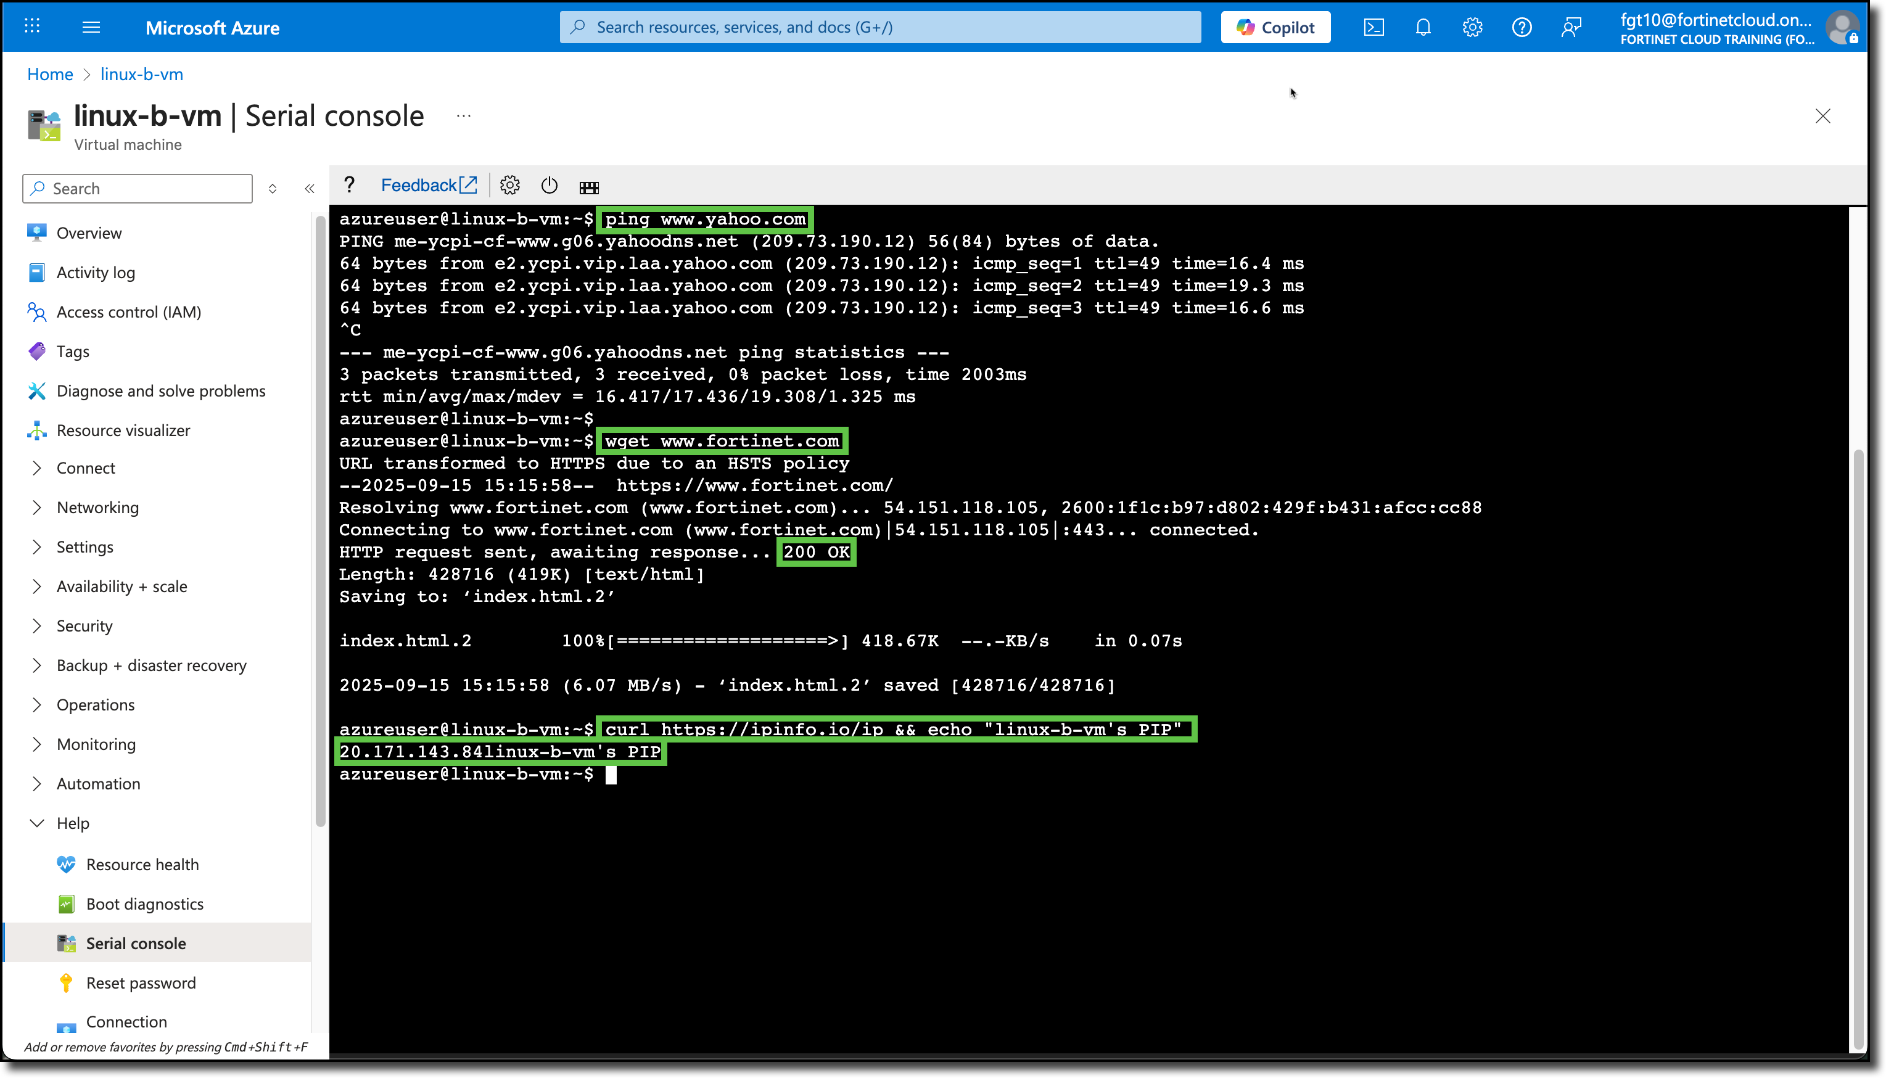Open Cloud Shell from the top bar
This screenshot has height=1078, width=1886.
(x=1373, y=27)
